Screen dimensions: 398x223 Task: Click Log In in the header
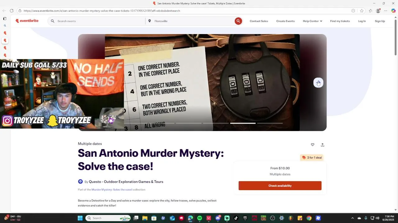362,21
